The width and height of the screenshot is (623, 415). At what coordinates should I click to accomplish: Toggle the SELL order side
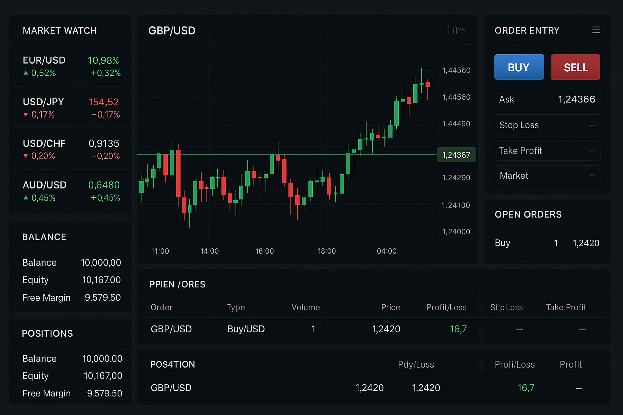point(575,67)
